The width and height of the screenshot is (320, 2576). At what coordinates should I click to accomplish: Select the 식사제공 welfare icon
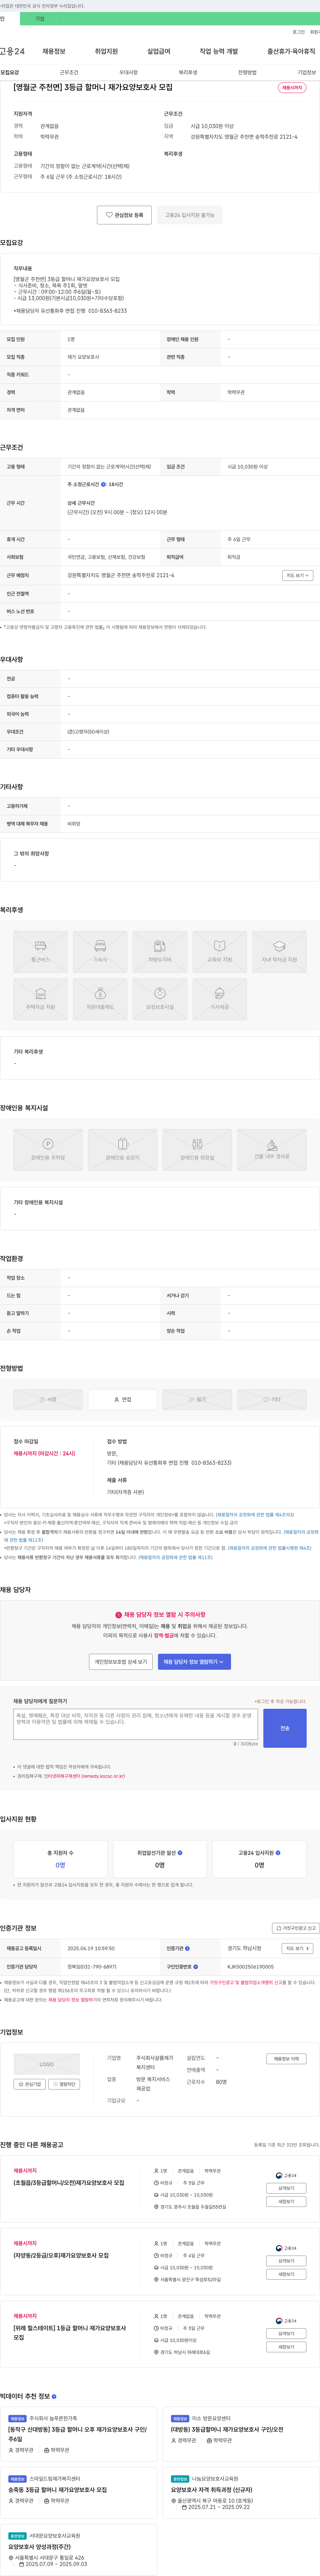(x=219, y=999)
